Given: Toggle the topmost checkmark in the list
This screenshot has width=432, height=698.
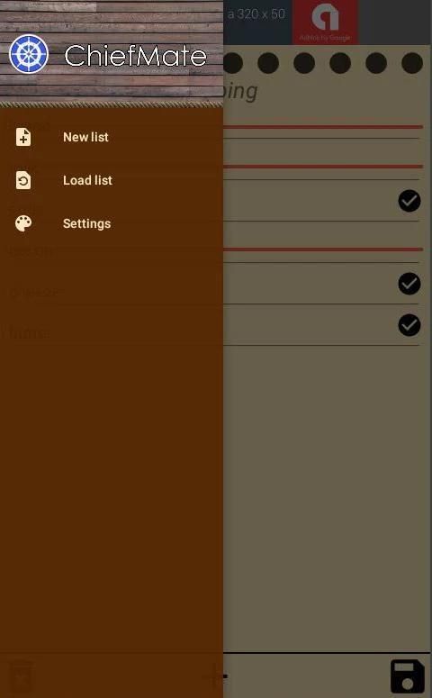Looking at the screenshot, I should [x=409, y=201].
